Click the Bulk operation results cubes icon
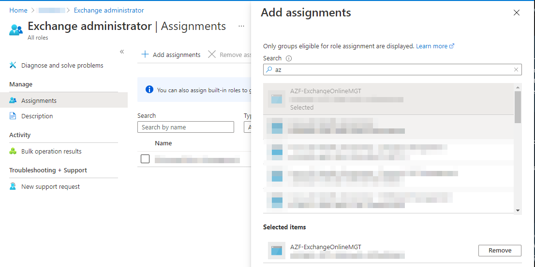Screen dimensions: 535x267 (13, 151)
